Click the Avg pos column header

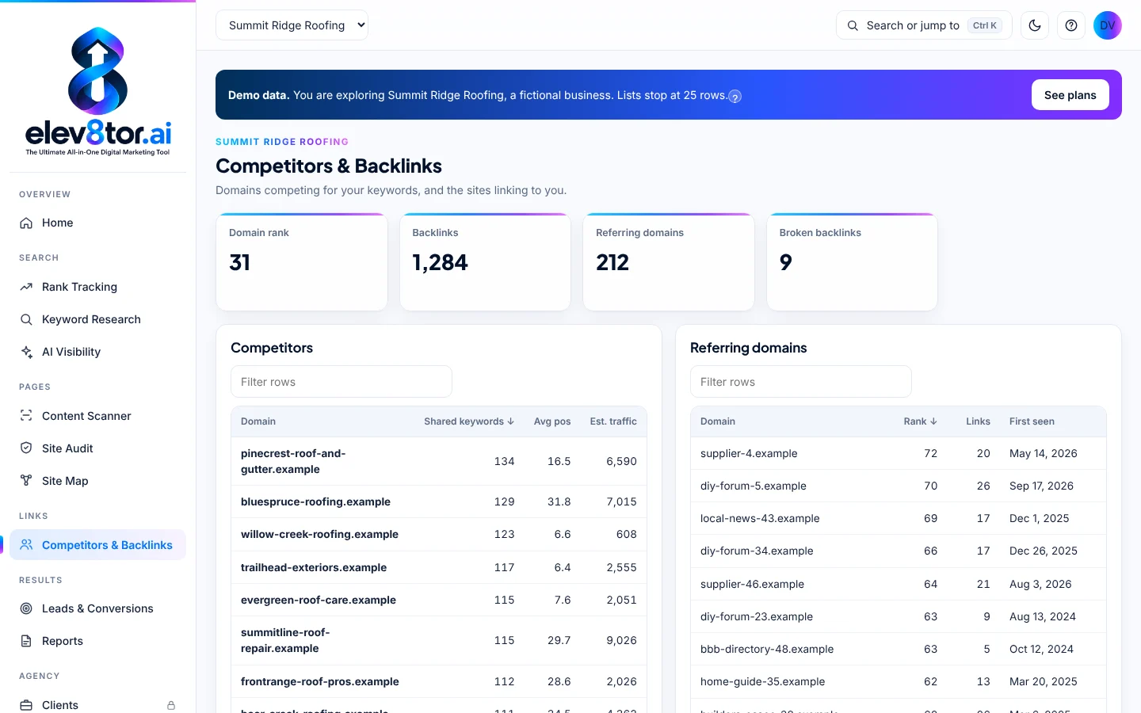[552, 421]
